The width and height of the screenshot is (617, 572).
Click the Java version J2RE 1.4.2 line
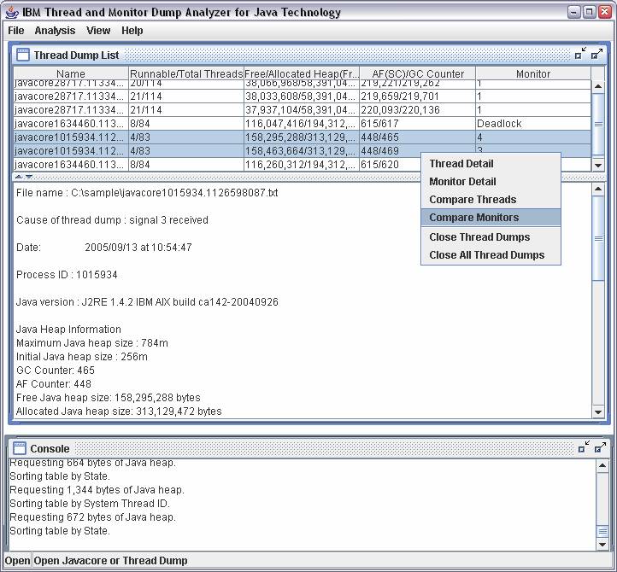coord(147,302)
